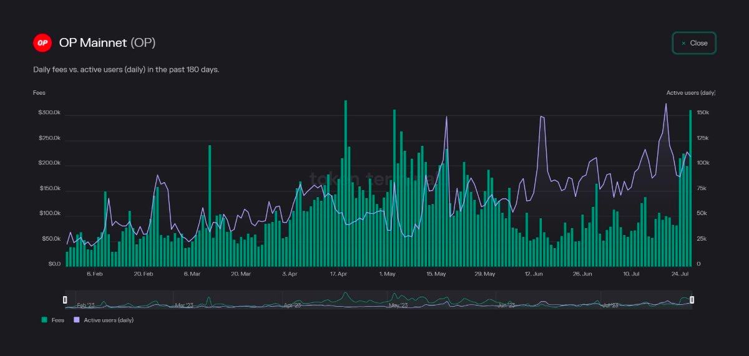Close the chart with the Close button
Viewport: 749px width, 356px height.
click(694, 43)
